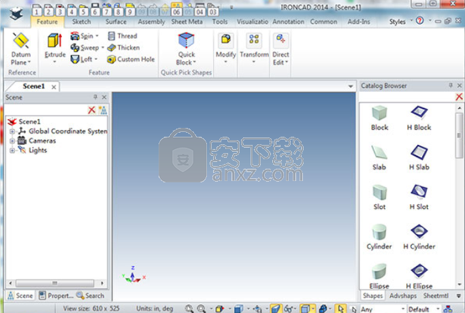Select the Spin feature tool
This screenshot has height=313, width=465.
pyautogui.click(x=82, y=36)
